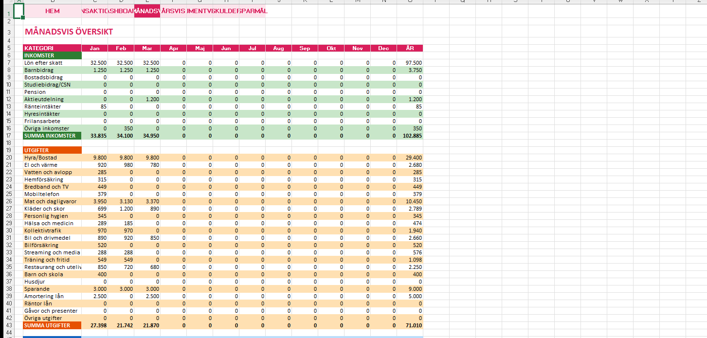Open the Skulder navigation link
707x338 pixels.
coord(226,11)
